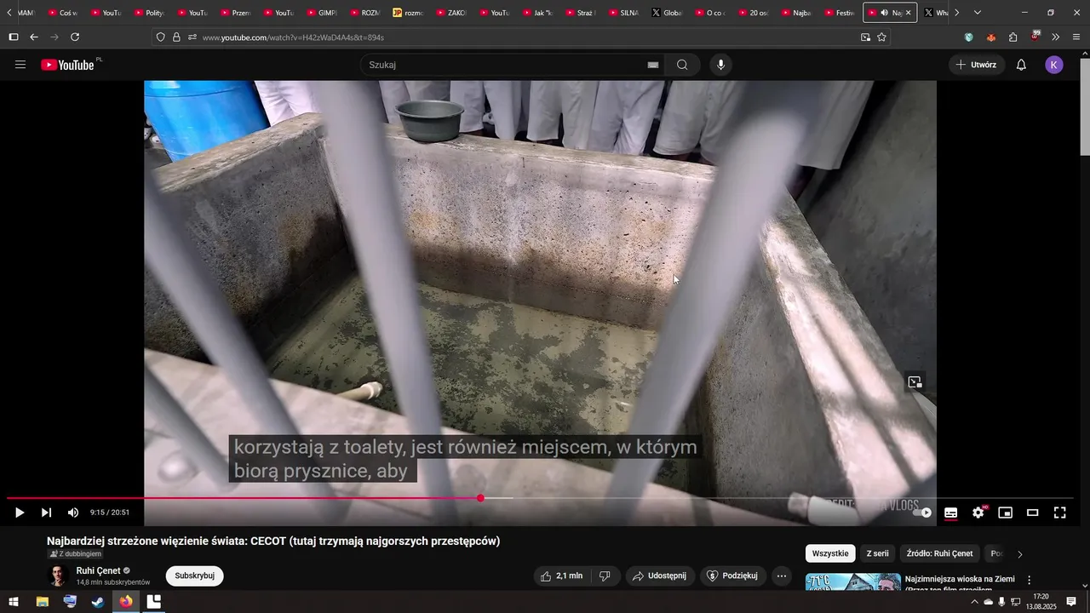This screenshot has width=1090, height=613.
Task: Open Najzimniejsza wioska na Ziemi thumbnail
Action: pos(853,582)
